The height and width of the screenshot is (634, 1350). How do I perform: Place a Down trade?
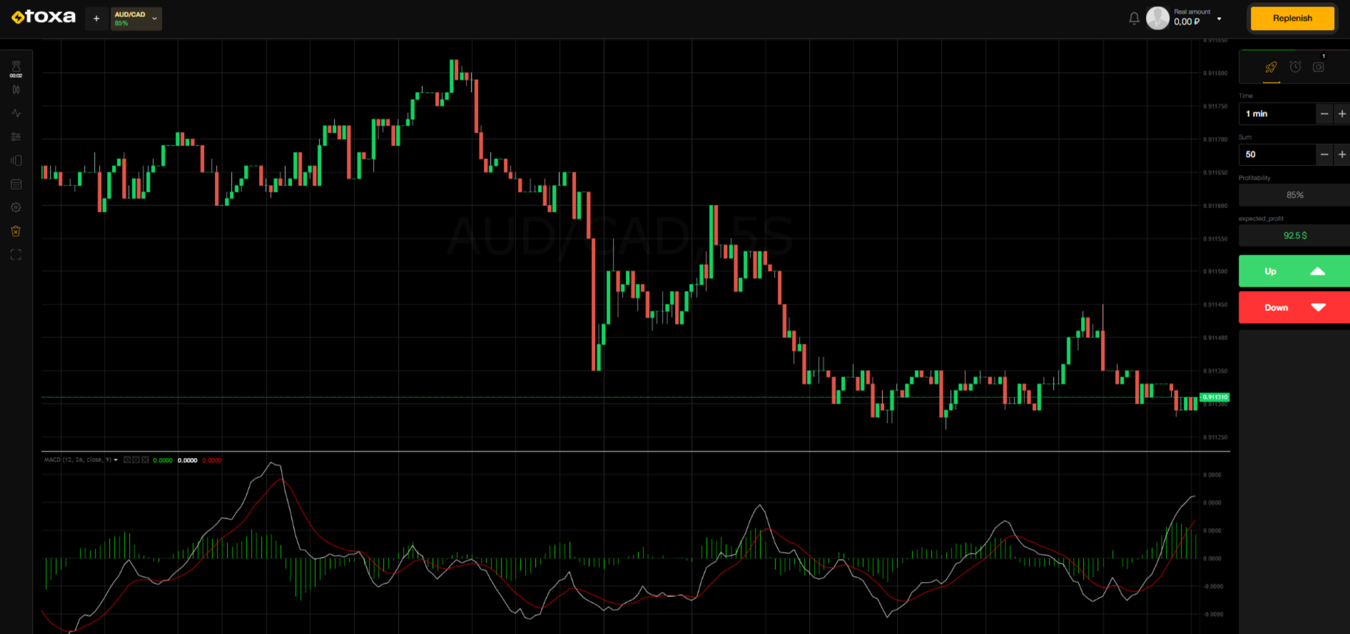coord(1294,307)
